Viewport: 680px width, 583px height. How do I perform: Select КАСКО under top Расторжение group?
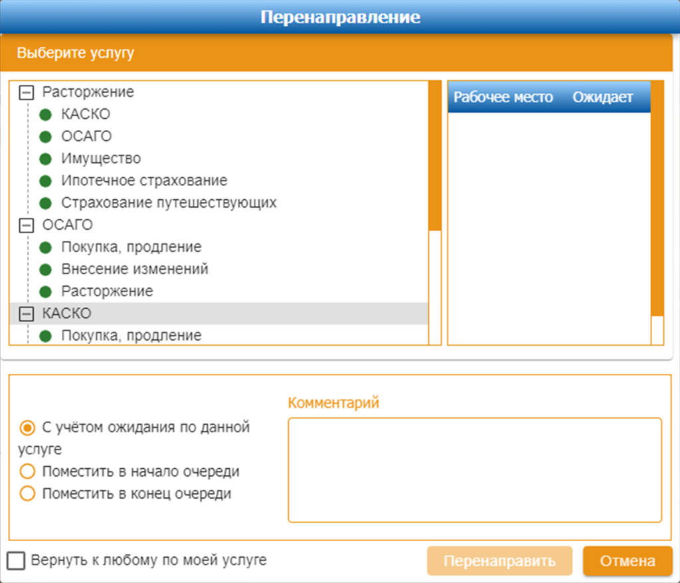[x=86, y=114]
